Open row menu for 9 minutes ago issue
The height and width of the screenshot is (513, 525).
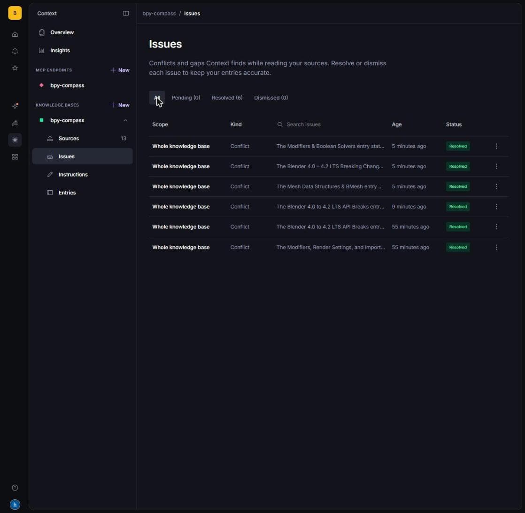(496, 207)
